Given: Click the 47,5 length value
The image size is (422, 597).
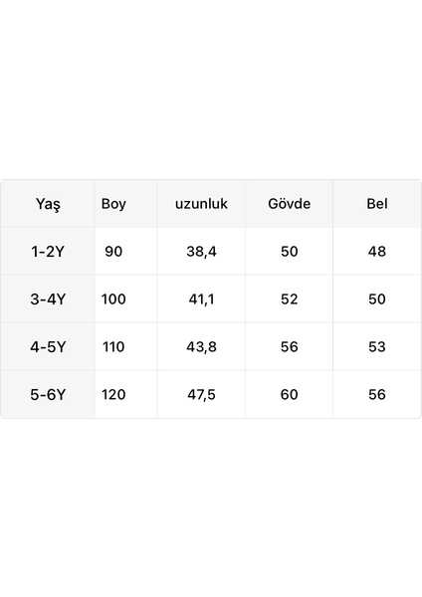Looking at the screenshot, I should pos(201,394).
